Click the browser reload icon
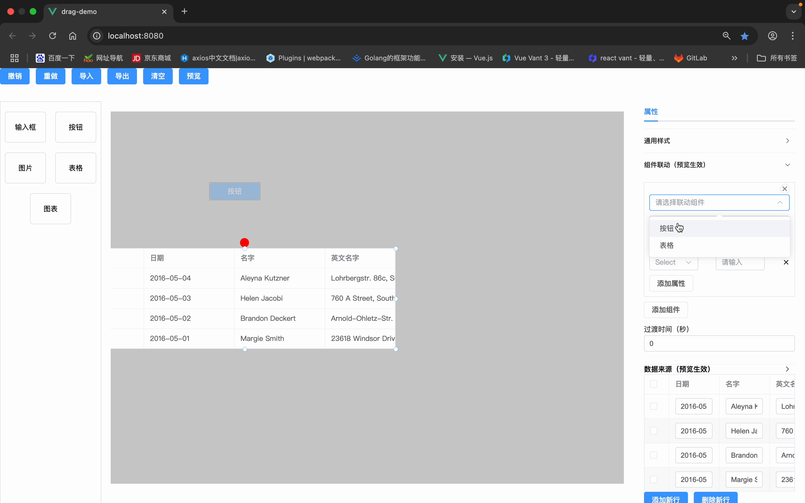 [53, 35]
